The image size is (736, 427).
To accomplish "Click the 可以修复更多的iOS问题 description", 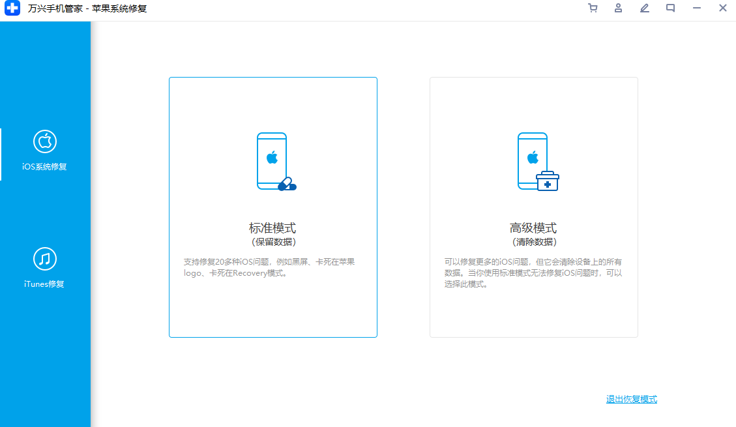I will pyautogui.click(x=533, y=273).
